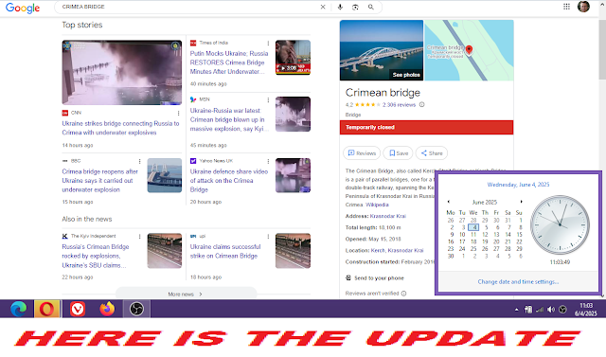Click the page vertical scrollbar
606x357 pixels.
click(x=602, y=50)
